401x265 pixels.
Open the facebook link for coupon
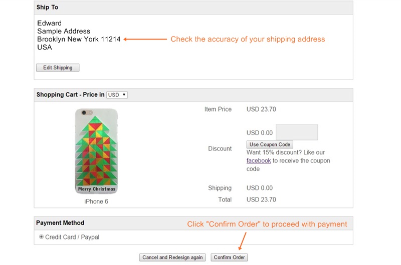click(259, 160)
